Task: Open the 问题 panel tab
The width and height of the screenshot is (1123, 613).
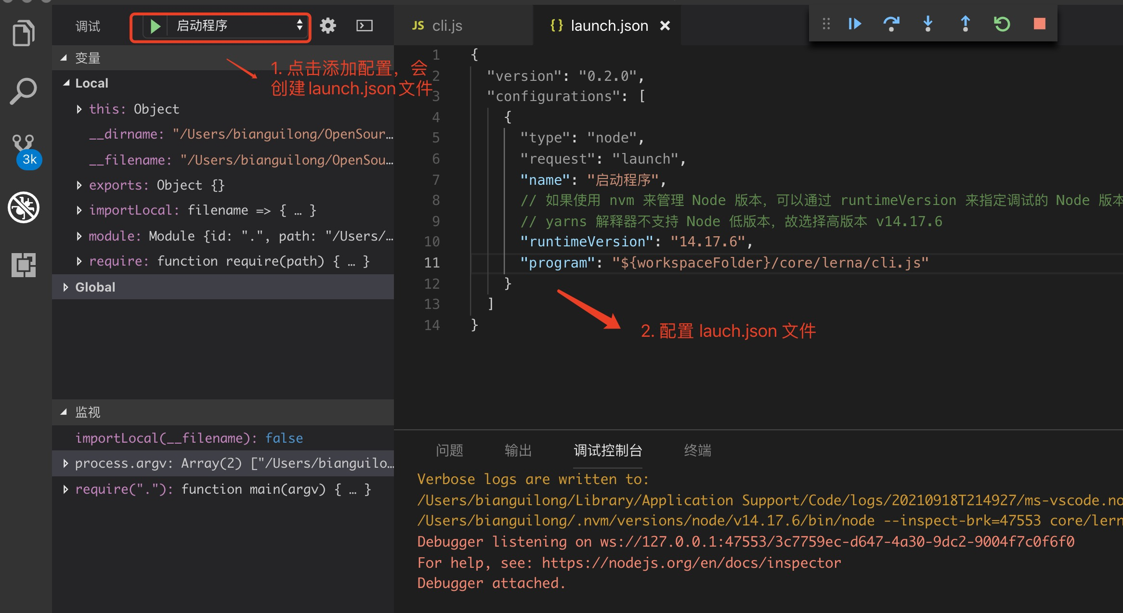Action: 449,450
